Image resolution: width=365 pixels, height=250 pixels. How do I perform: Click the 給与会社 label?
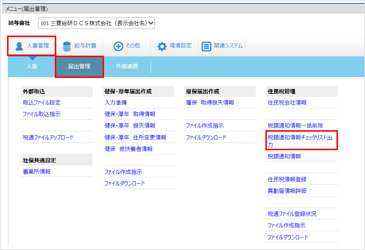19,23
